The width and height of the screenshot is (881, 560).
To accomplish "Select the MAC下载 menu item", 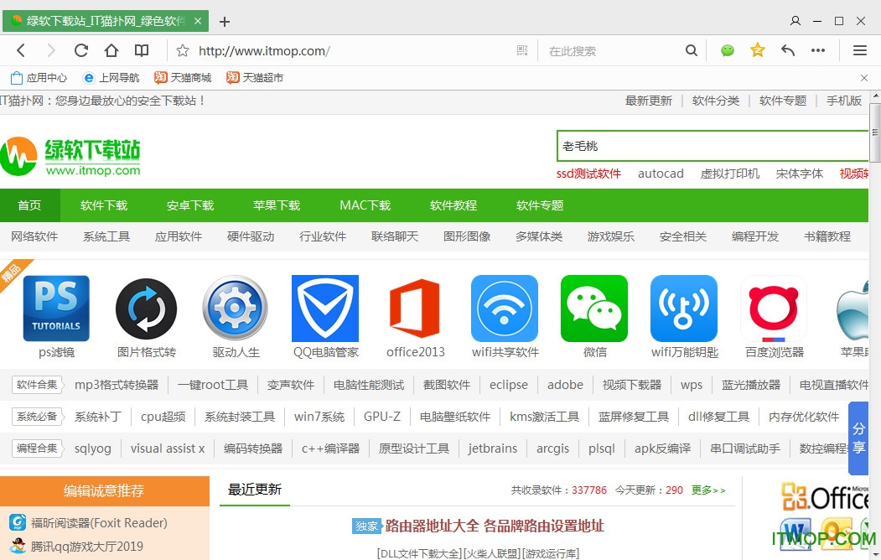I will point(364,205).
